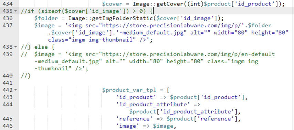Click the $cover variable on line 434
This screenshot has height=130, width=294.
pos(112,4)
